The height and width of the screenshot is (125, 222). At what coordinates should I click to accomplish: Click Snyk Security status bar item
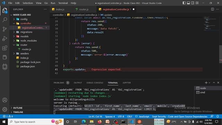180,117
